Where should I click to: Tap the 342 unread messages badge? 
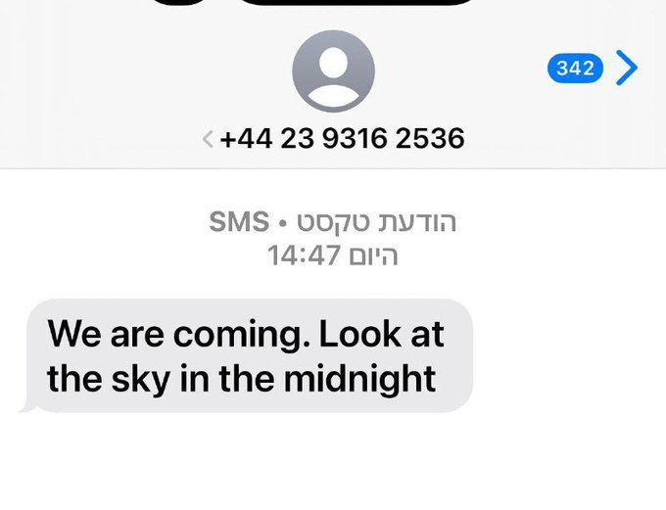point(575,68)
